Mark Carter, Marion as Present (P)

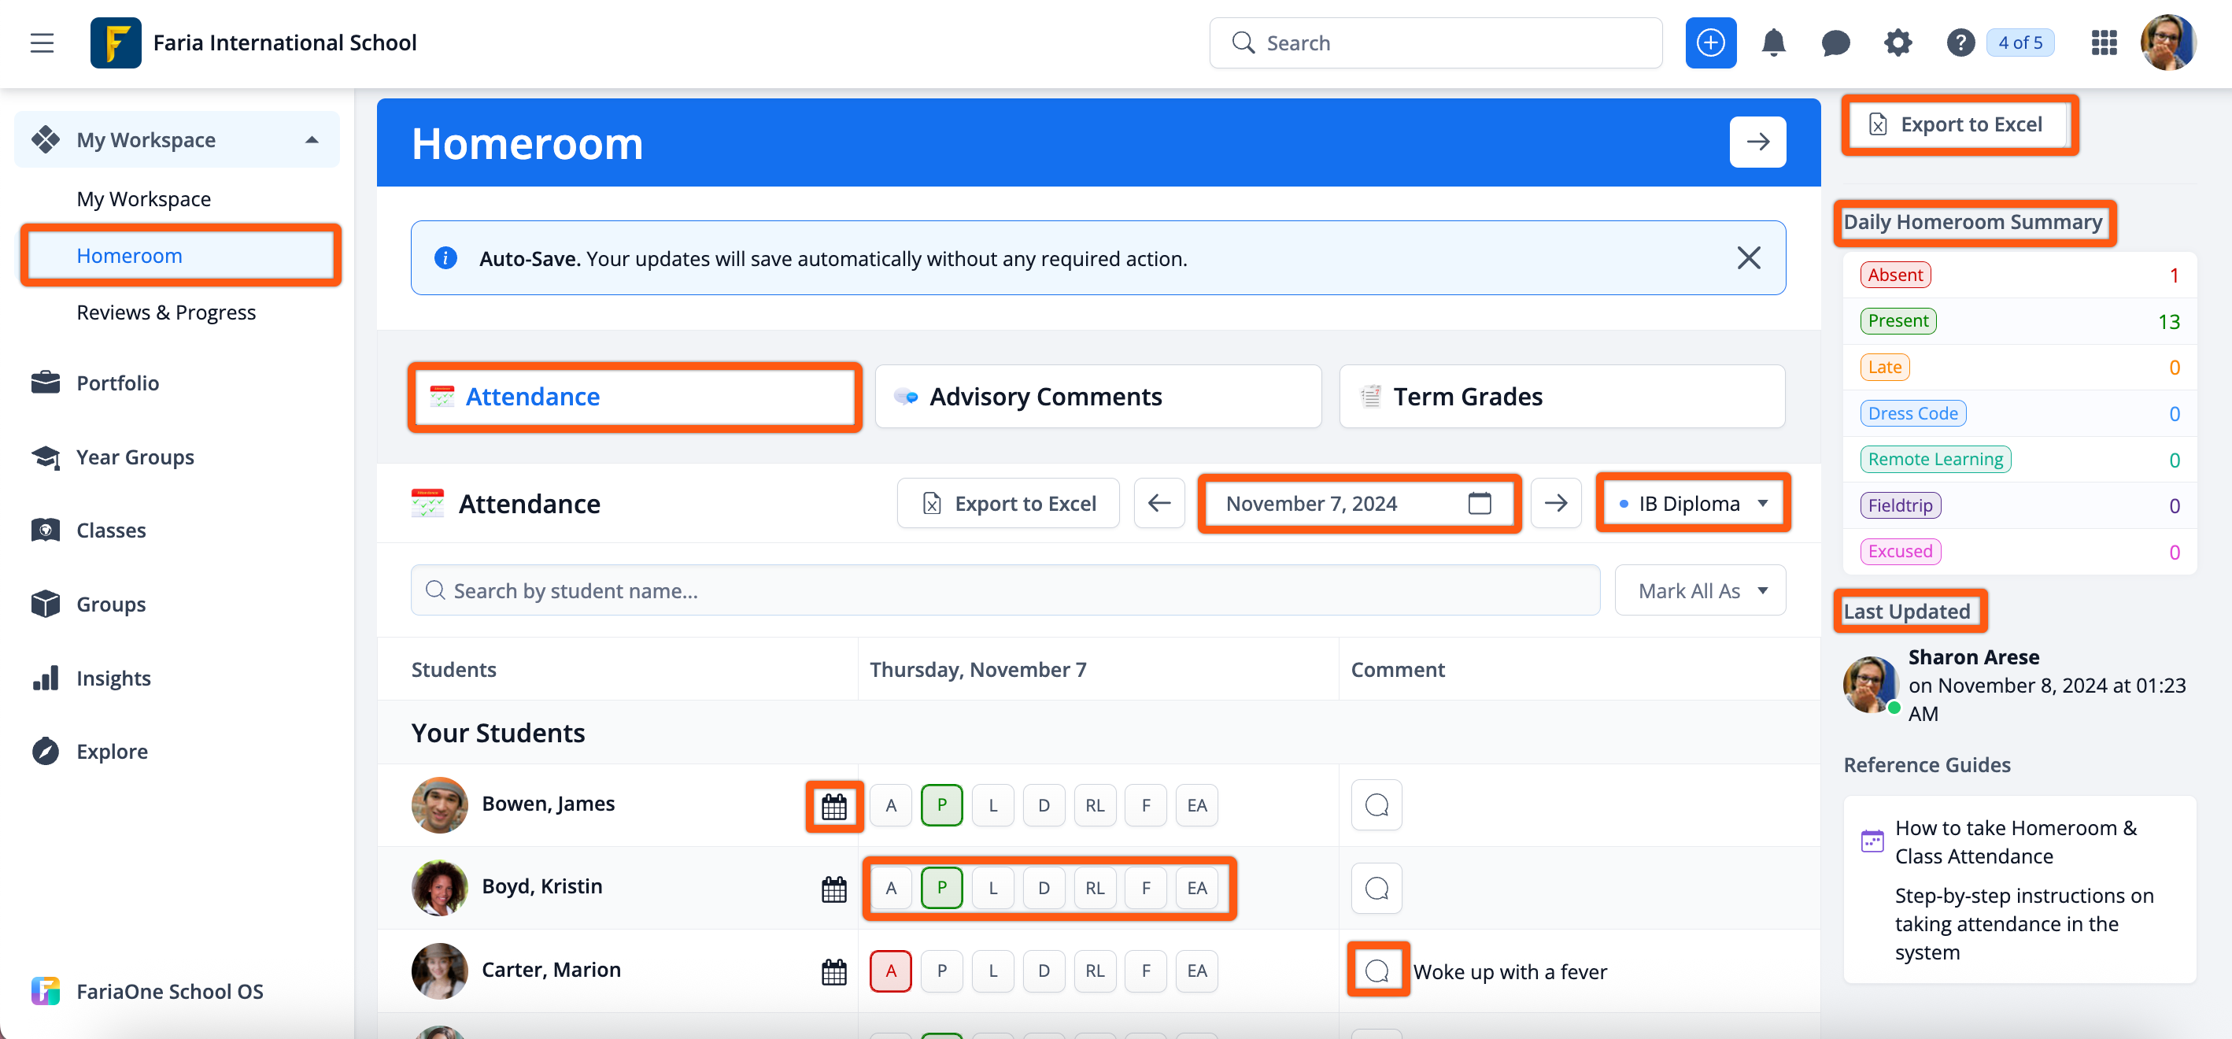(x=941, y=971)
